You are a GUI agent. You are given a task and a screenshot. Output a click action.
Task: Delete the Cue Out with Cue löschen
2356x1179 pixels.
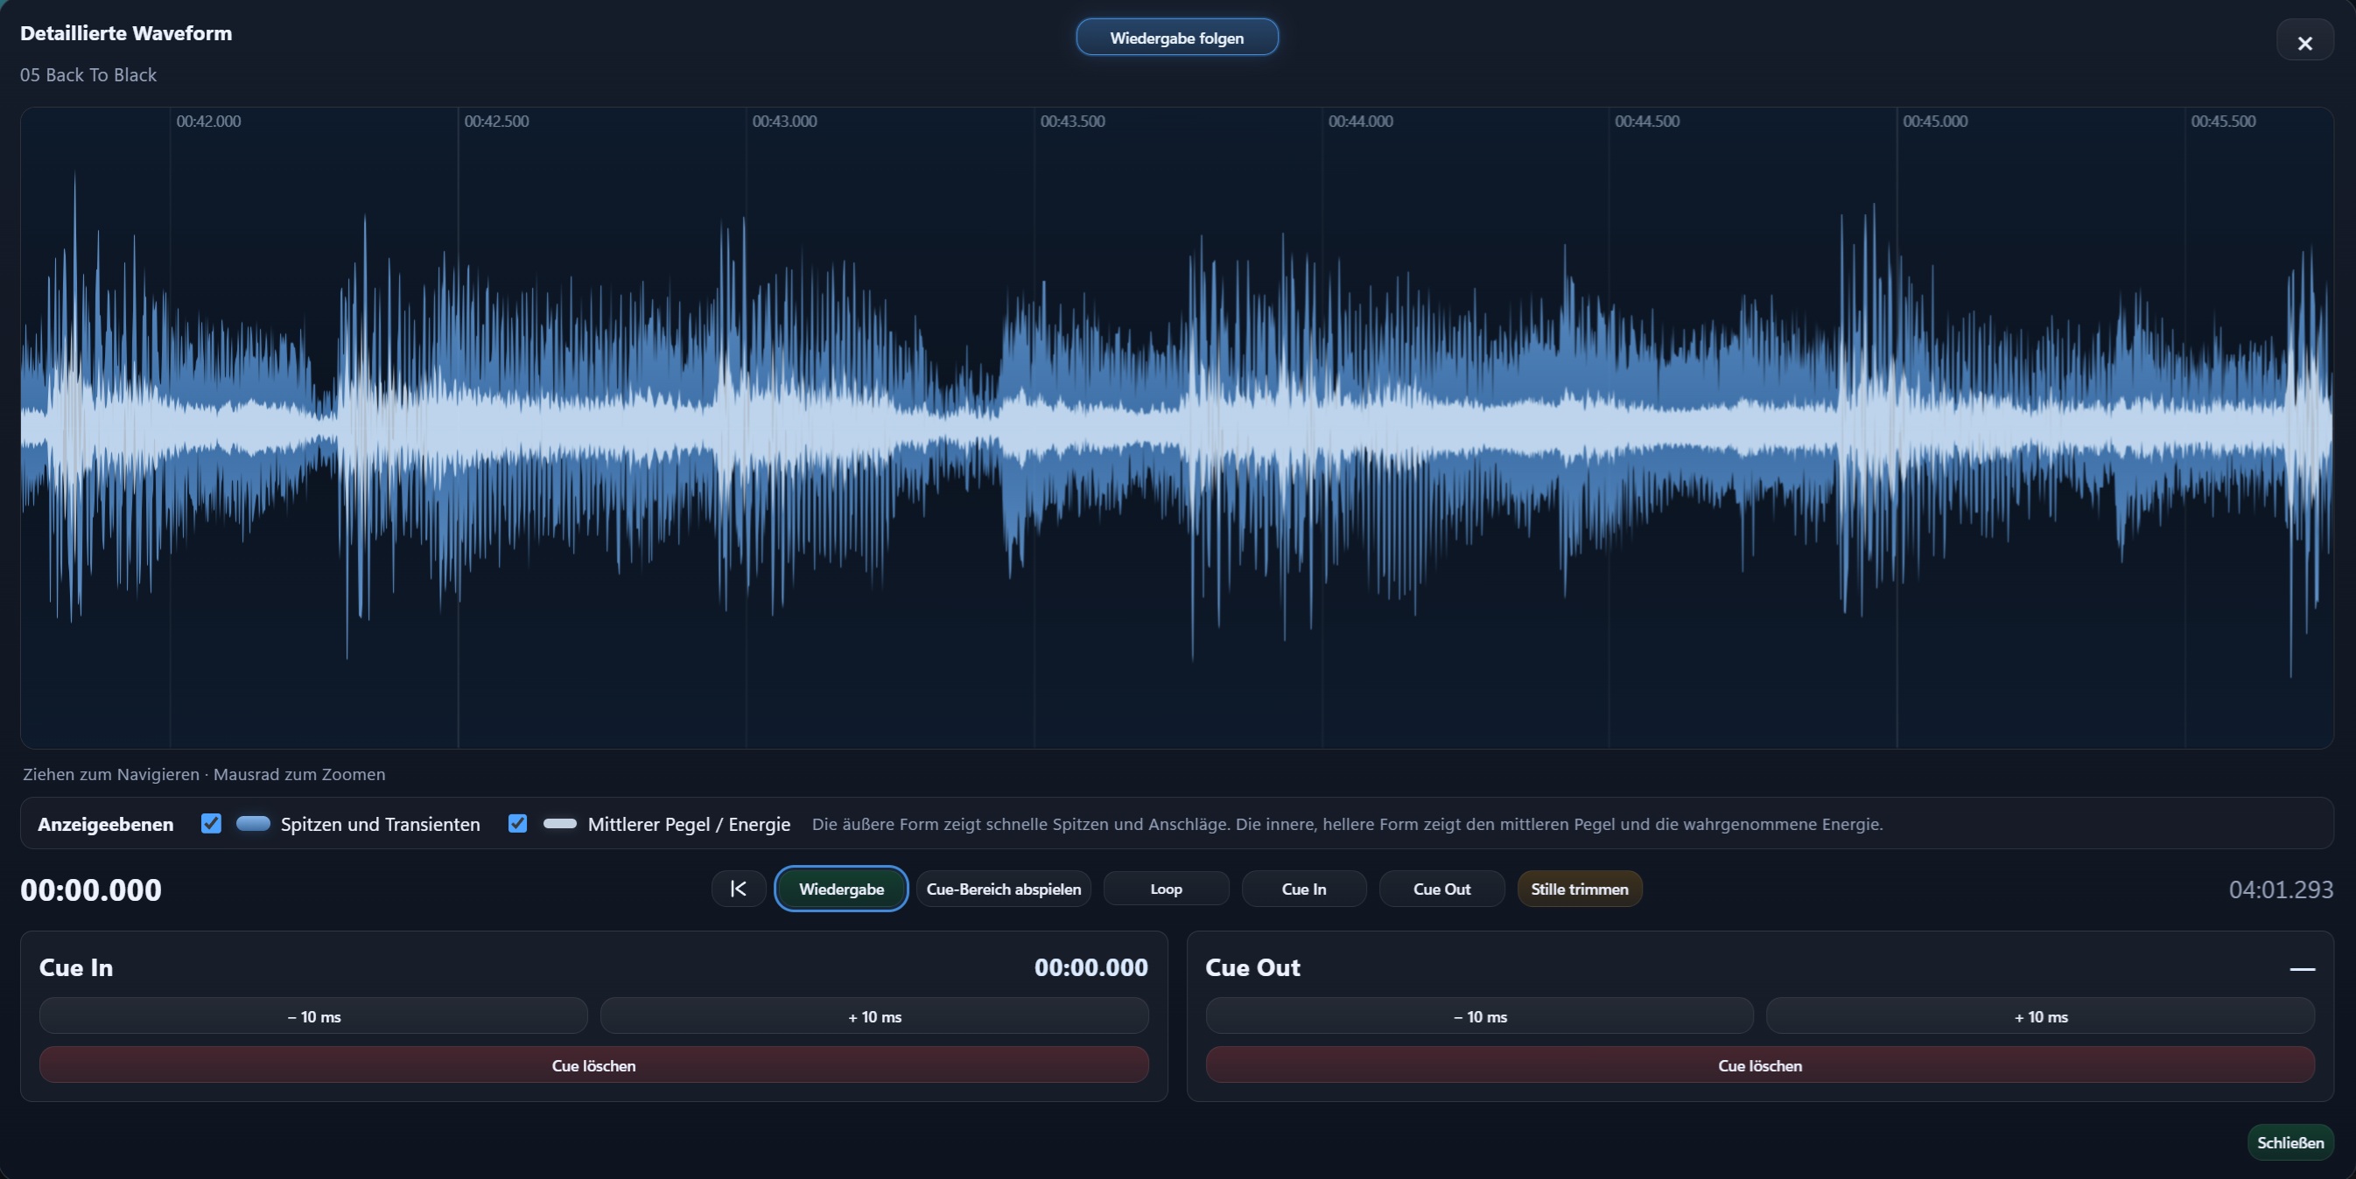point(1760,1064)
